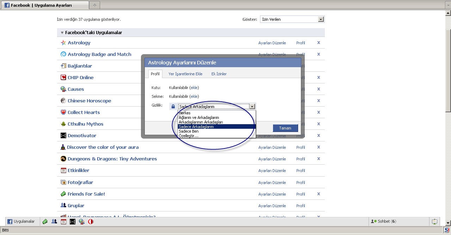Choose Sadece Ben option

pyautogui.click(x=217, y=131)
